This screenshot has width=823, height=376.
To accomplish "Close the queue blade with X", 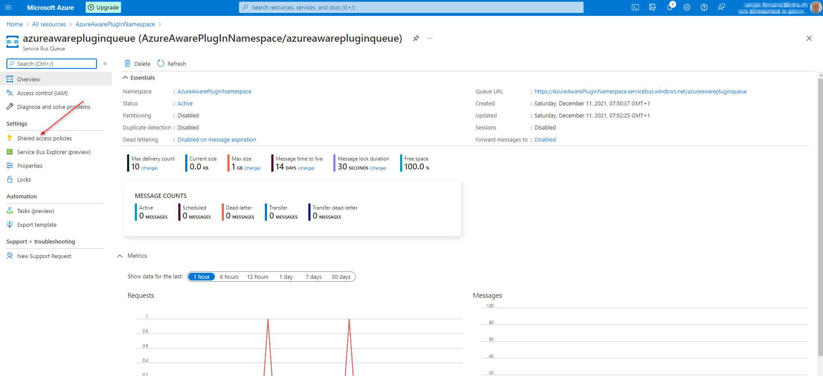I will (x=809, y=38).
